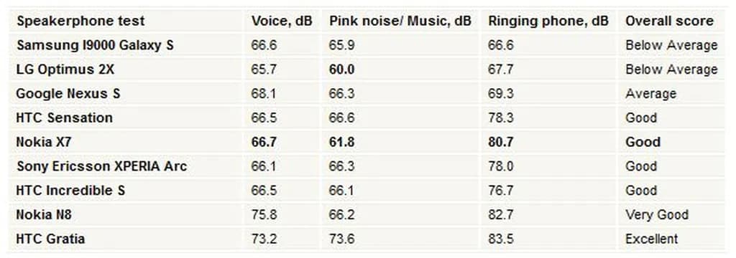
Task: Click the 80.7 ringing value for Nokia X7
Action: pyautogui.click(x=501, y=143)
